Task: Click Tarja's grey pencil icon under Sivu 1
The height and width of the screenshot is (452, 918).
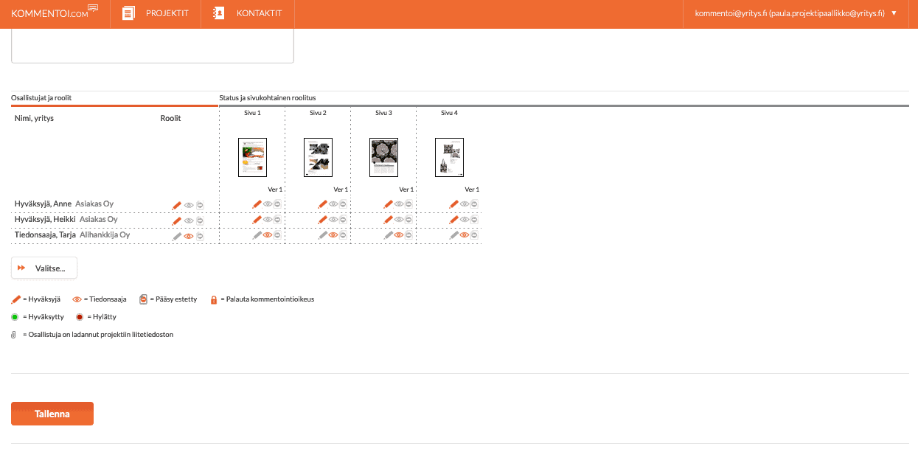Action: click(257, 235)
